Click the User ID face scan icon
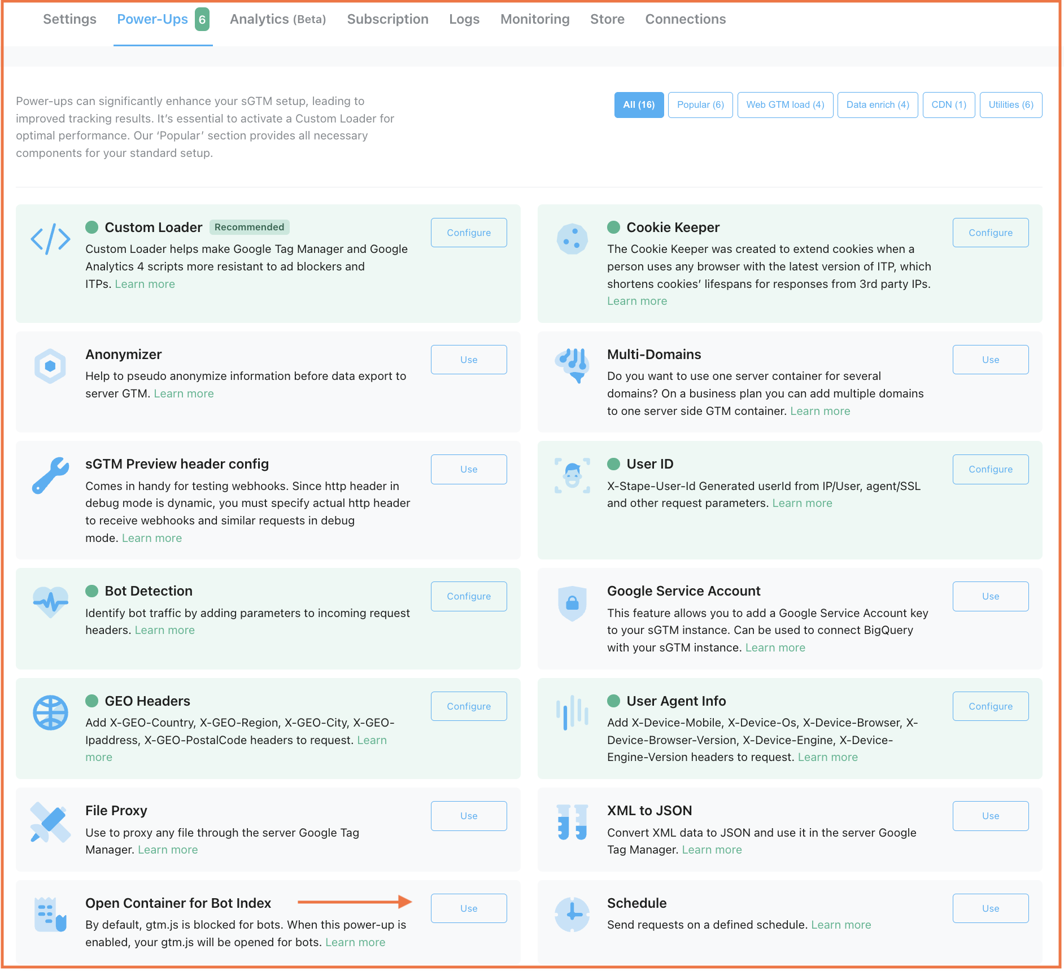 click(572, 475)
